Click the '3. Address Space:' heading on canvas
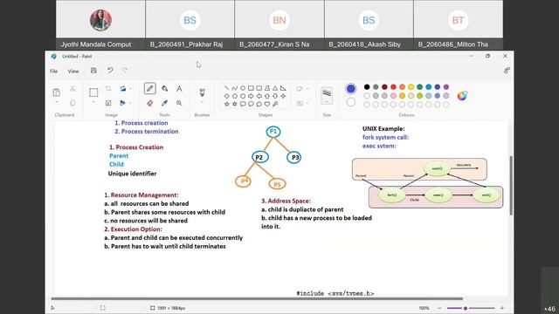The image size is (559, 314). [286, 201]
